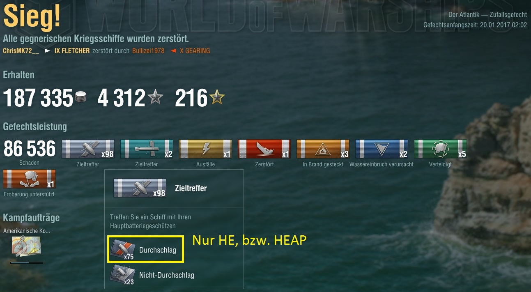Click the 86 536 Schaden damage value

[30, 149]
